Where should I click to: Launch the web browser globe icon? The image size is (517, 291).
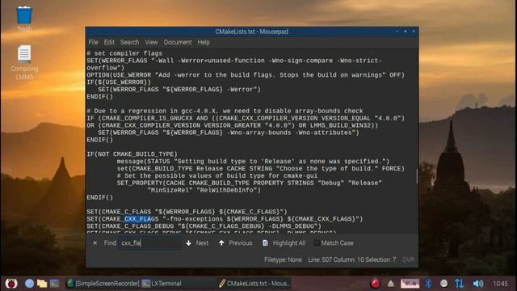coord(29,284)
